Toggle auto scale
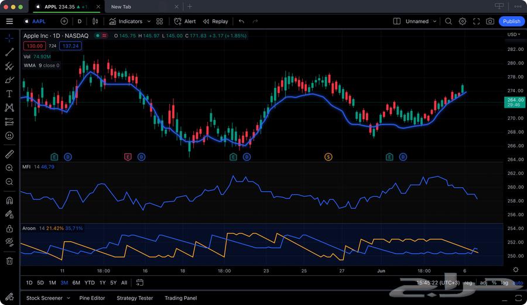 click(x=518, y=283)
